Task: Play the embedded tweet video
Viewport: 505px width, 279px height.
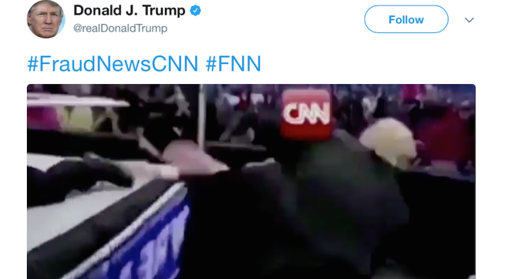Action: (251, 182)
